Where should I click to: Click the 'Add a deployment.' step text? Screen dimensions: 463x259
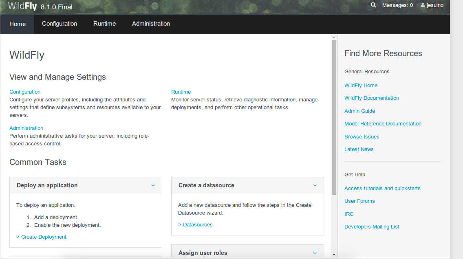click(56, 217)
